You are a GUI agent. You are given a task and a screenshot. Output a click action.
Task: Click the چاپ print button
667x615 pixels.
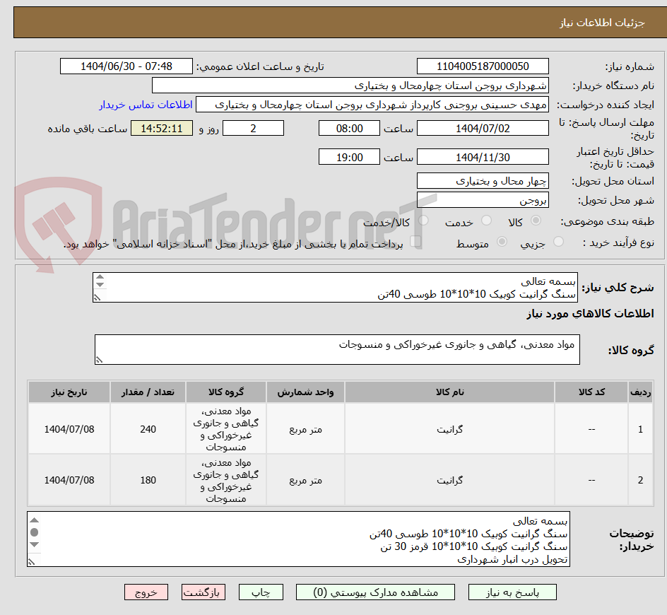coord(261,592)
